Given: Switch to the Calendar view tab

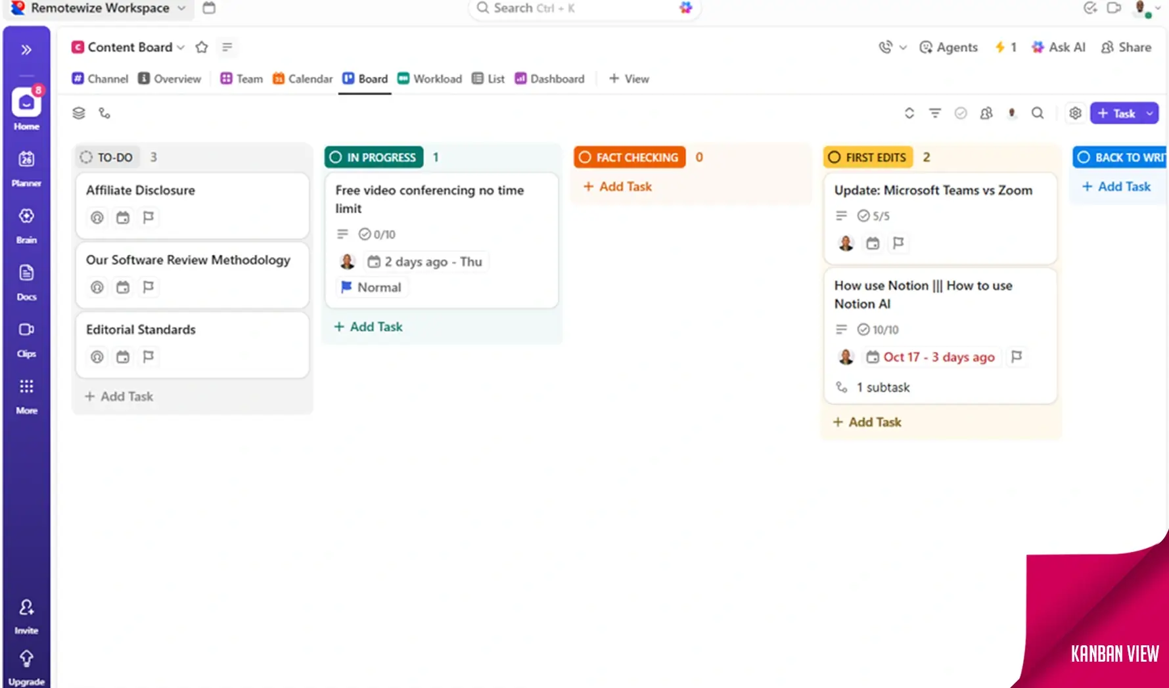Looking at the screenshot, I should pyautogui.click(x=303, y=79).
